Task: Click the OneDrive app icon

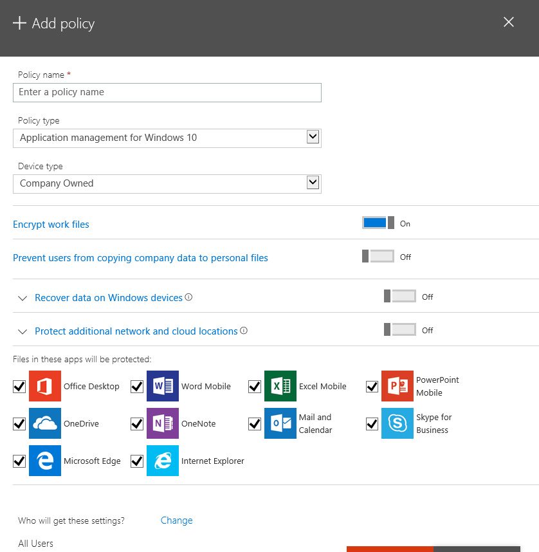Action: coord(45,423)
